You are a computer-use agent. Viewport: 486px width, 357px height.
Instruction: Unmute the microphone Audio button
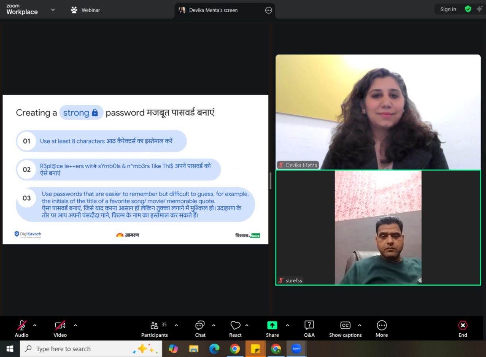tap(22, 329)
